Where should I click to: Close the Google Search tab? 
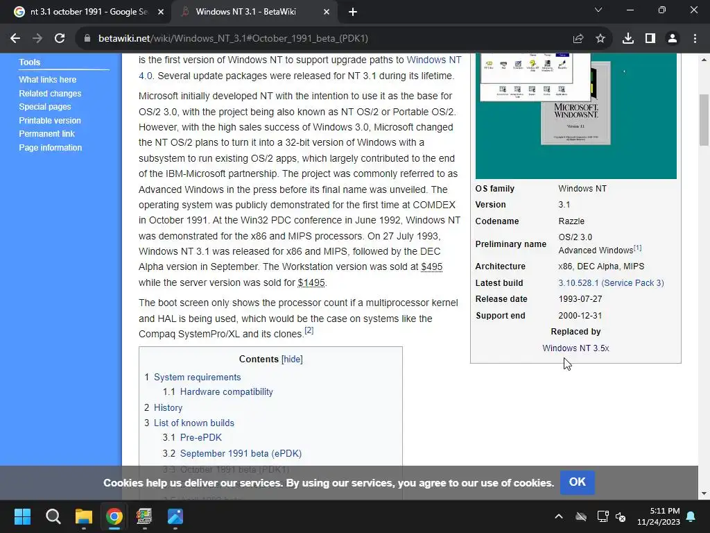161,12
